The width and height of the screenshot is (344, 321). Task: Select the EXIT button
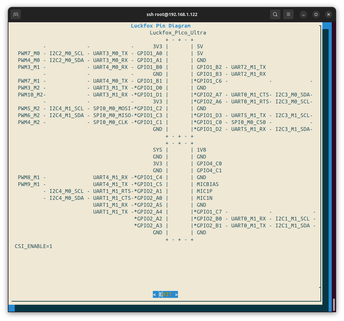(x=165, y=294)
